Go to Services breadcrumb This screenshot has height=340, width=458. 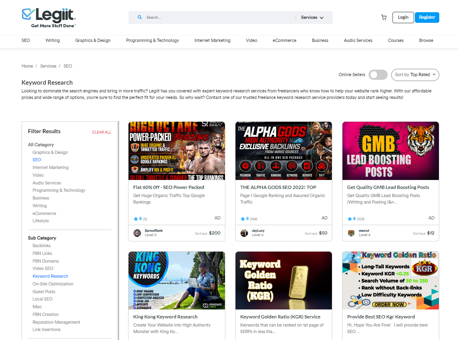point(48,66)
